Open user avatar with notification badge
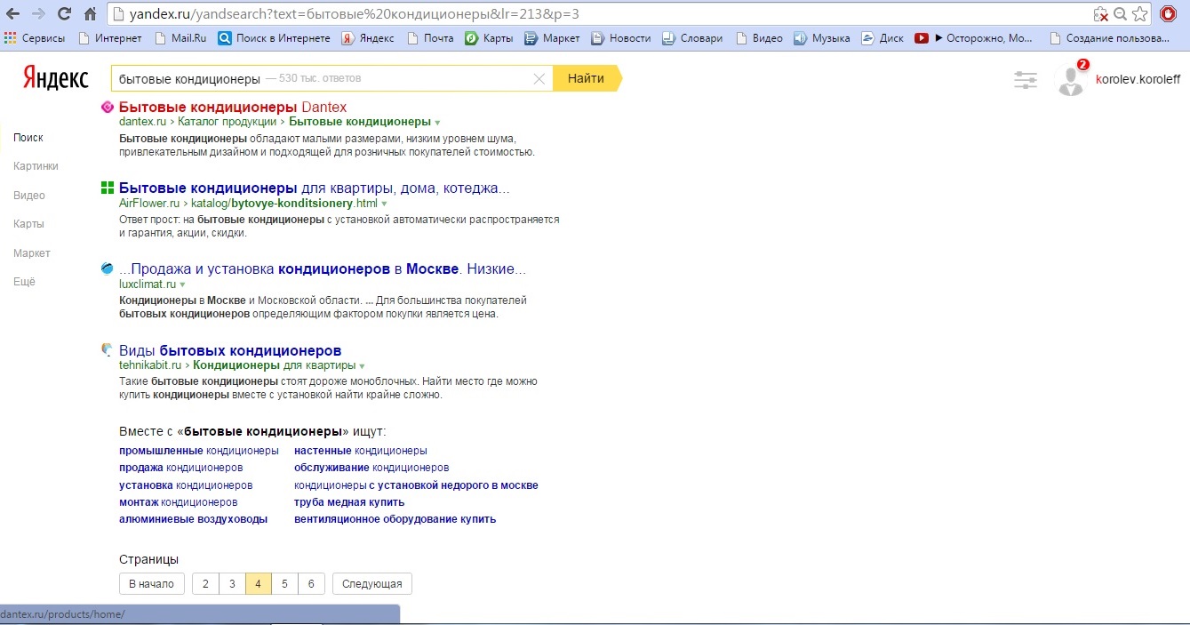 [1072, 78]
